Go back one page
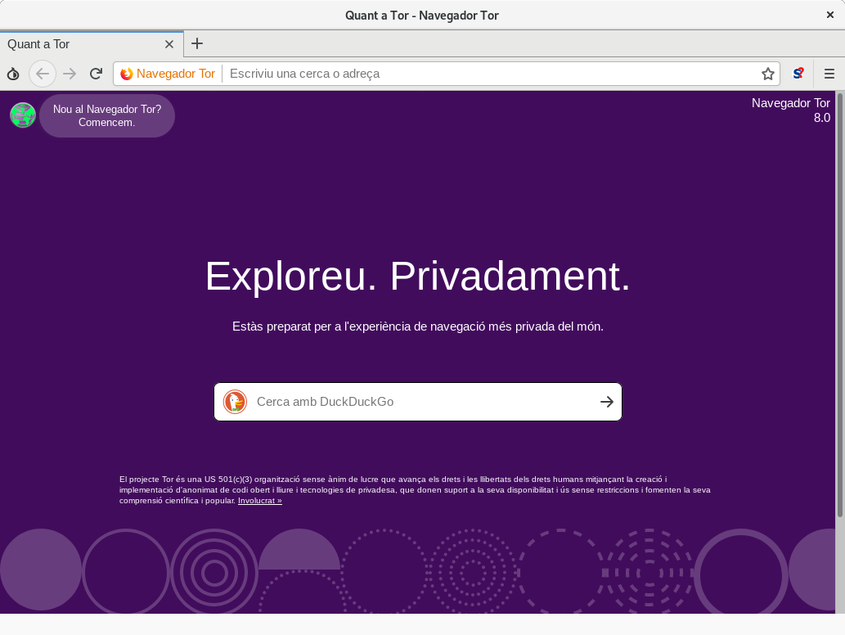Viewport: 845px width, 635px height. (x=43, y=74)
